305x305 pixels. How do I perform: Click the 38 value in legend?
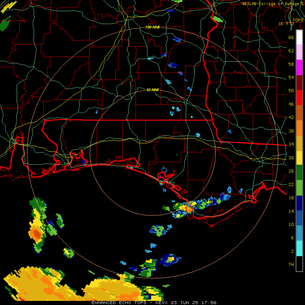click(x=291, y=131)
